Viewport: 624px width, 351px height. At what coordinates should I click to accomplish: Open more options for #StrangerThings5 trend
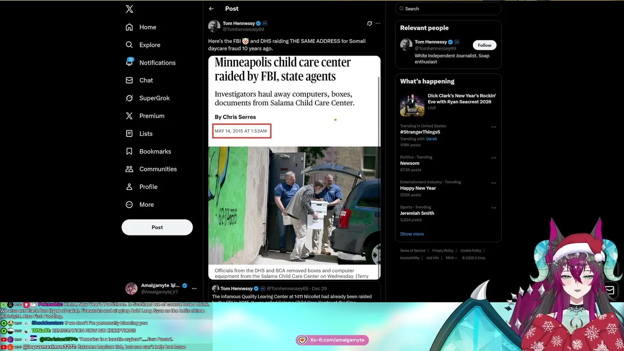click(x=493, y=127)
